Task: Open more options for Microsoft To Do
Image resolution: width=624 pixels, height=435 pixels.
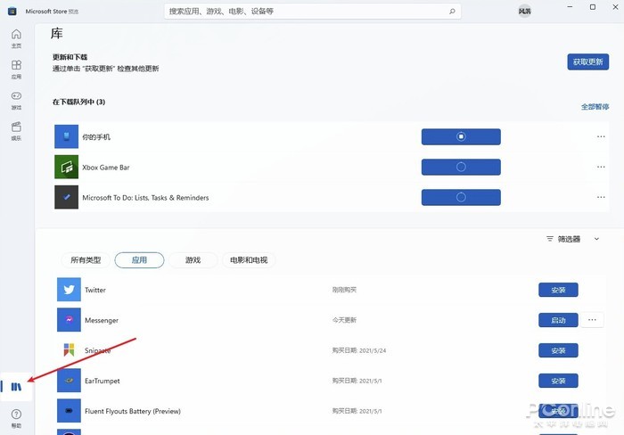Action: pos(601,197)
